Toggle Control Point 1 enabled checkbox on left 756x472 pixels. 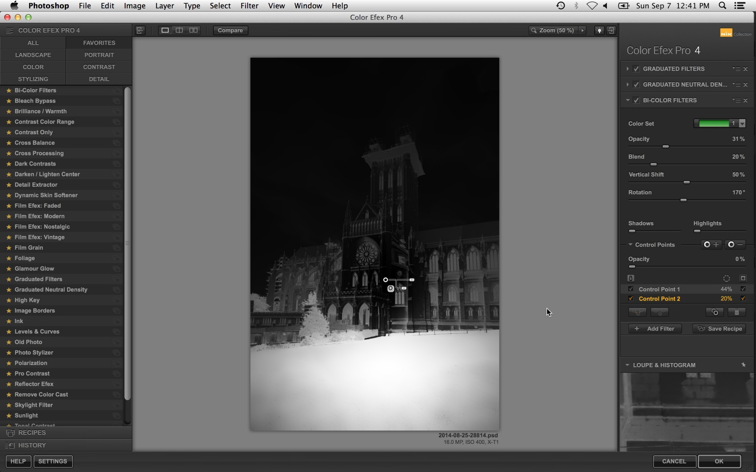[x=631, y=289]
